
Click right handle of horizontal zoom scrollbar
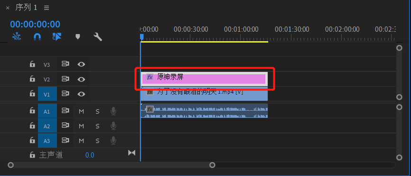pos(212,165)
